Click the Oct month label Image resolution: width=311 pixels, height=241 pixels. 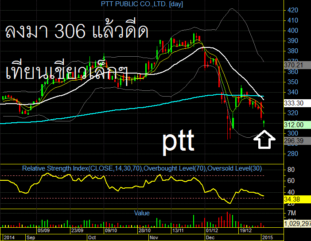(x=92, y=237)
